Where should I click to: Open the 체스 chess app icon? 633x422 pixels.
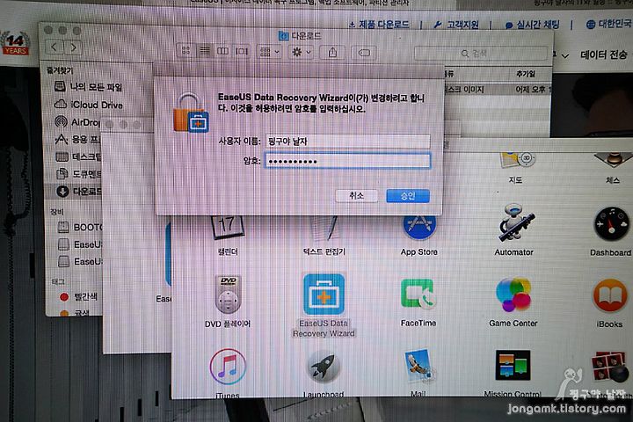coord(613,160)
